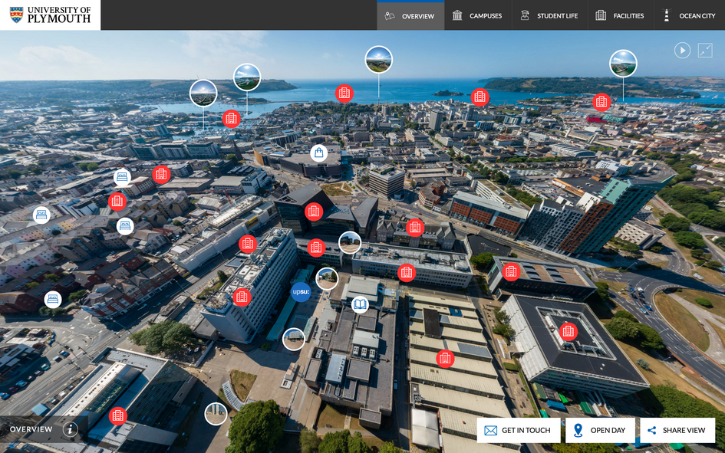Click the Overview label next to info icon
Screen dimensions: 725x453
pos(31,429)
